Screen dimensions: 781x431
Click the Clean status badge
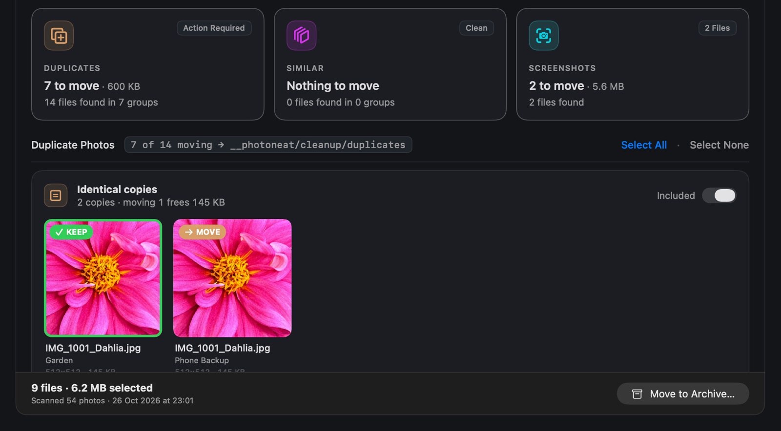476,28
